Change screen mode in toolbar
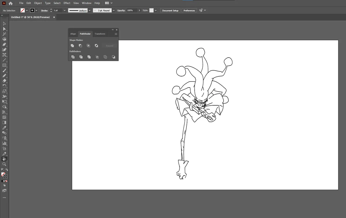346x218 pixels. point(4,191)
